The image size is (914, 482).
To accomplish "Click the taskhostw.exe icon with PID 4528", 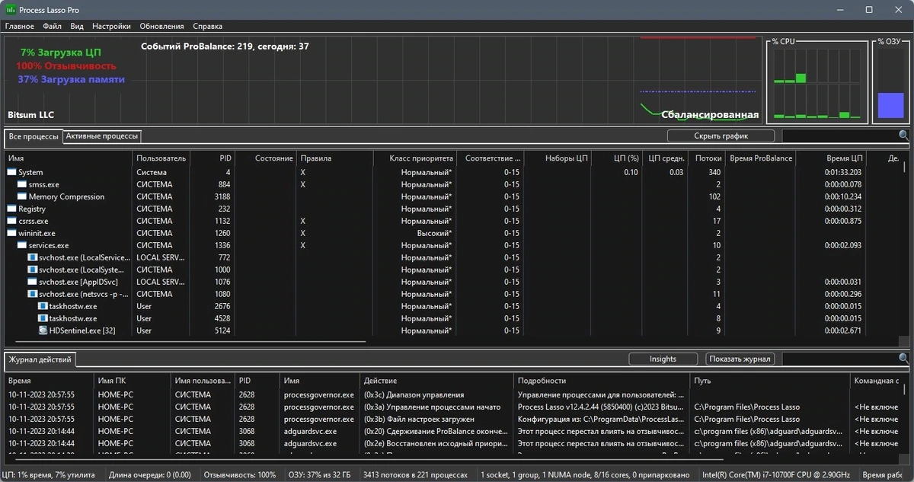I will tap(43, 318).
